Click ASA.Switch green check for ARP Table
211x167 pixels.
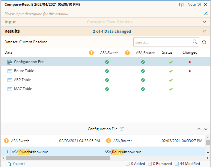pos(107,80)
